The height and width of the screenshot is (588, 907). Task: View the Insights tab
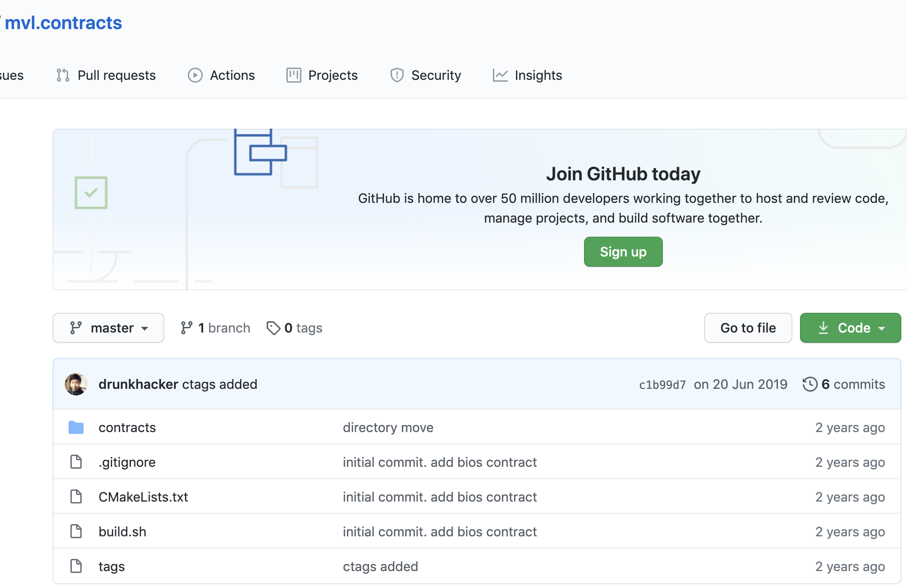click(527, 75)
